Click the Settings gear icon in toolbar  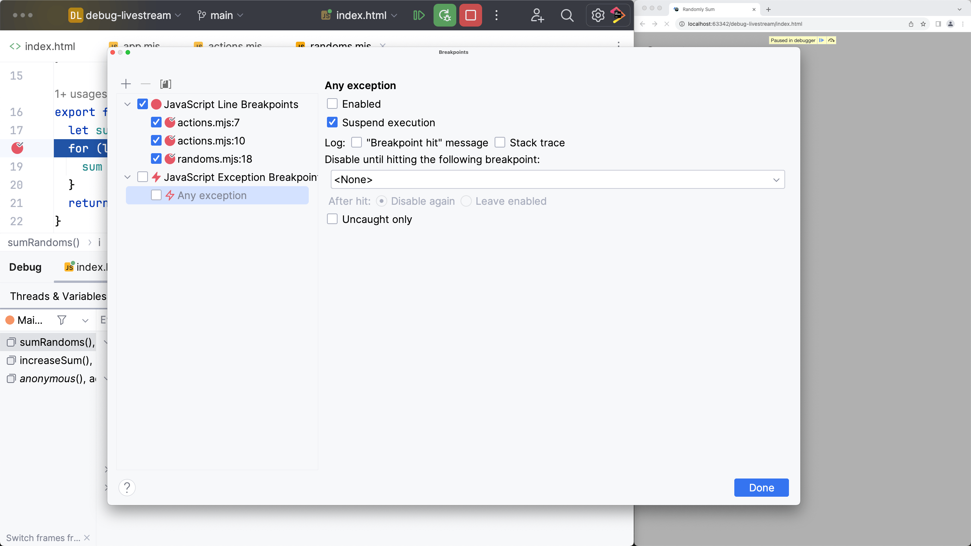[597, 15]
